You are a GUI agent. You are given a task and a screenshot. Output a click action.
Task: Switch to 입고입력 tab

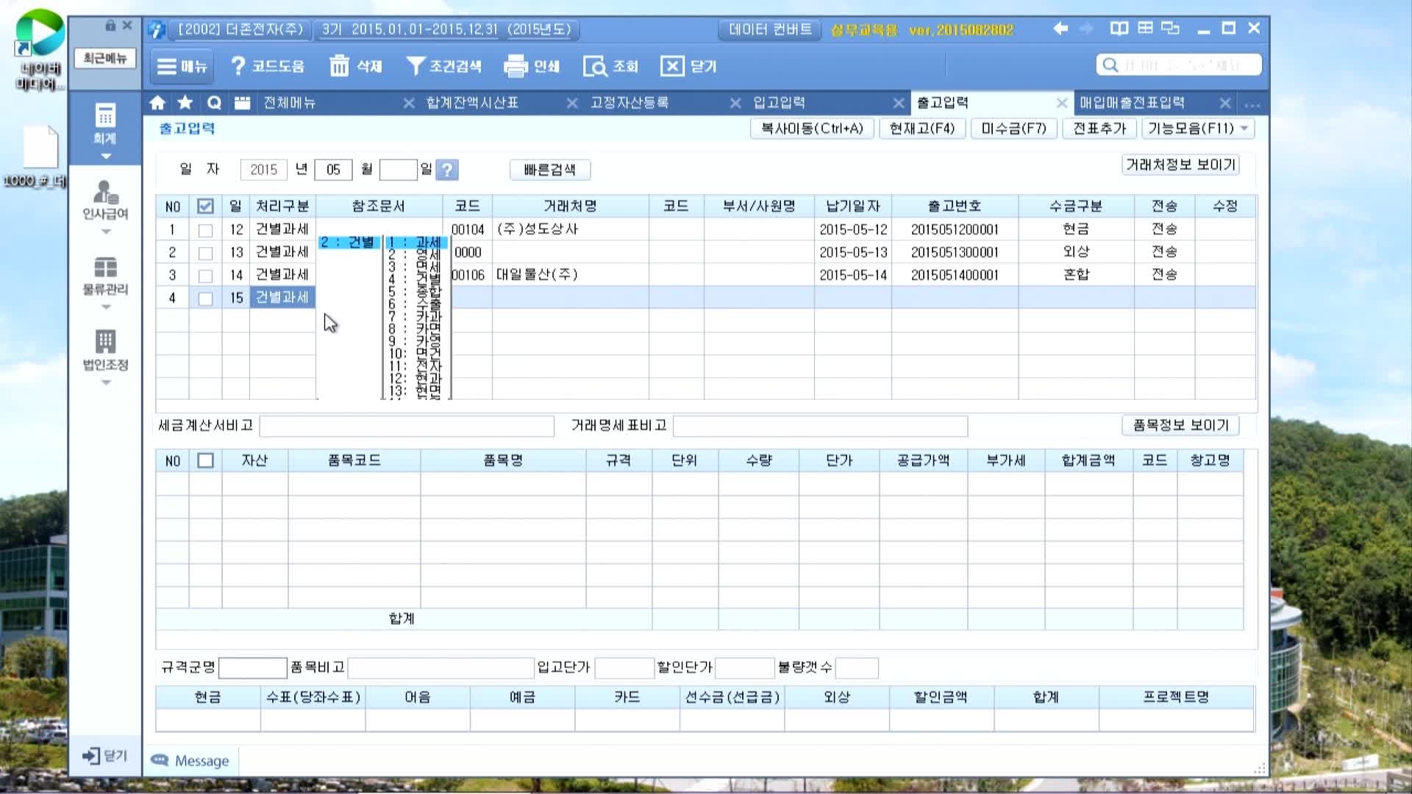click(779, 103)
